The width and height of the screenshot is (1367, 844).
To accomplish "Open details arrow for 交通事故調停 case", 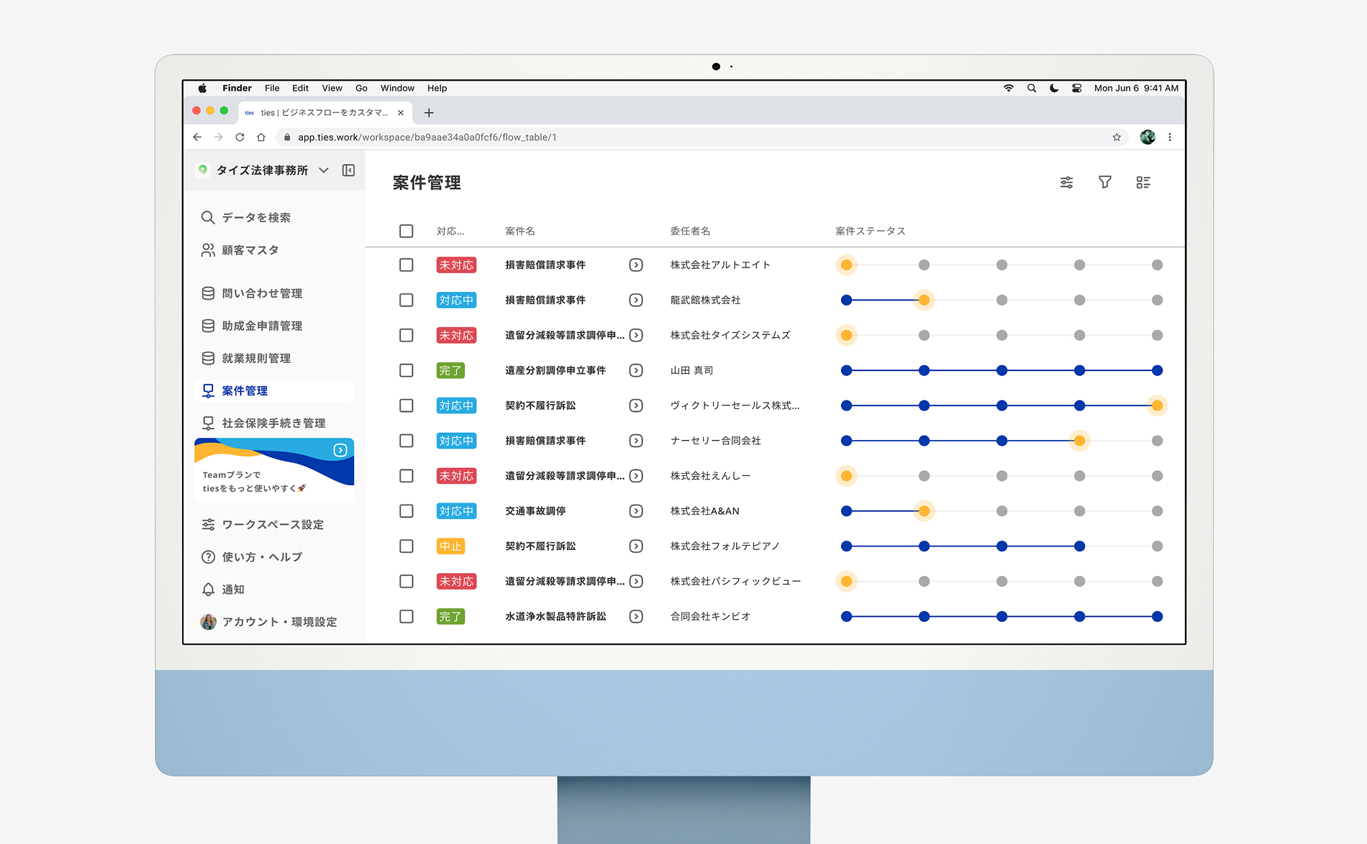I will click(x=636, y=511).
